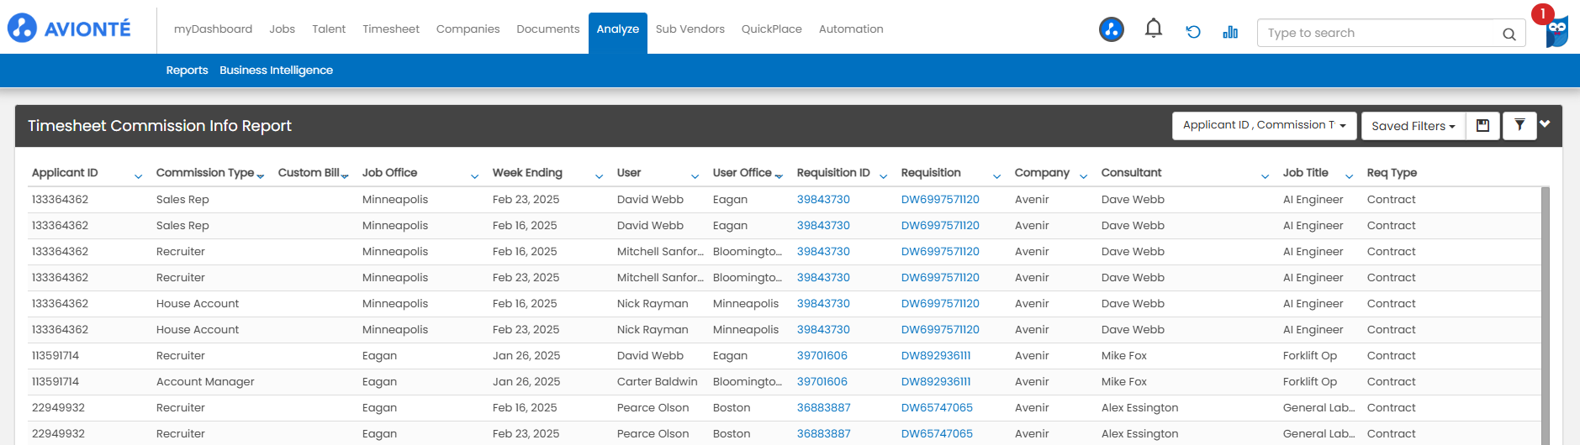Open the filter funnel icon
This screenshot has height=445, width=1580.
tap(1519, 126)
